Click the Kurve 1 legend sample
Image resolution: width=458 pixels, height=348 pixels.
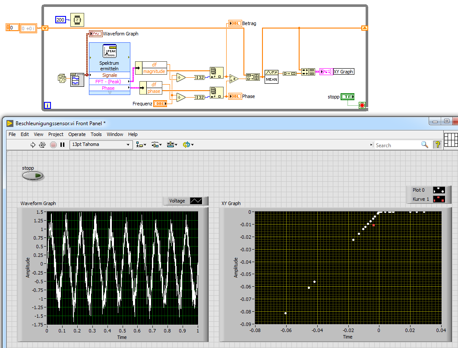(x=439, y=199)
